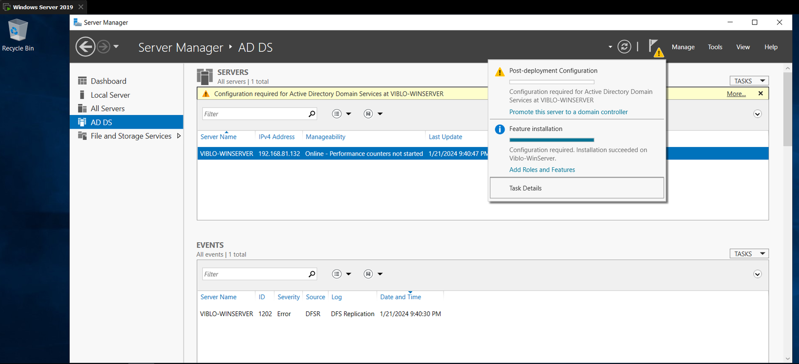Expand the Servers filter panel with the chevron
The image size is (799, 364).
[x=757, y=114]
